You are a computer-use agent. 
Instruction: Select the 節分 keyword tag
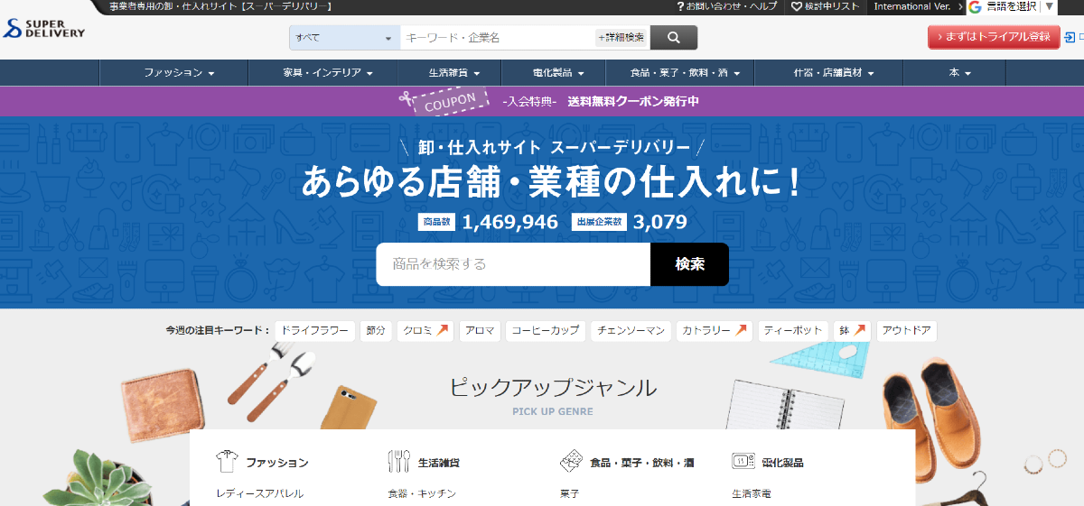pyautogui.click(x=375, y=331)
